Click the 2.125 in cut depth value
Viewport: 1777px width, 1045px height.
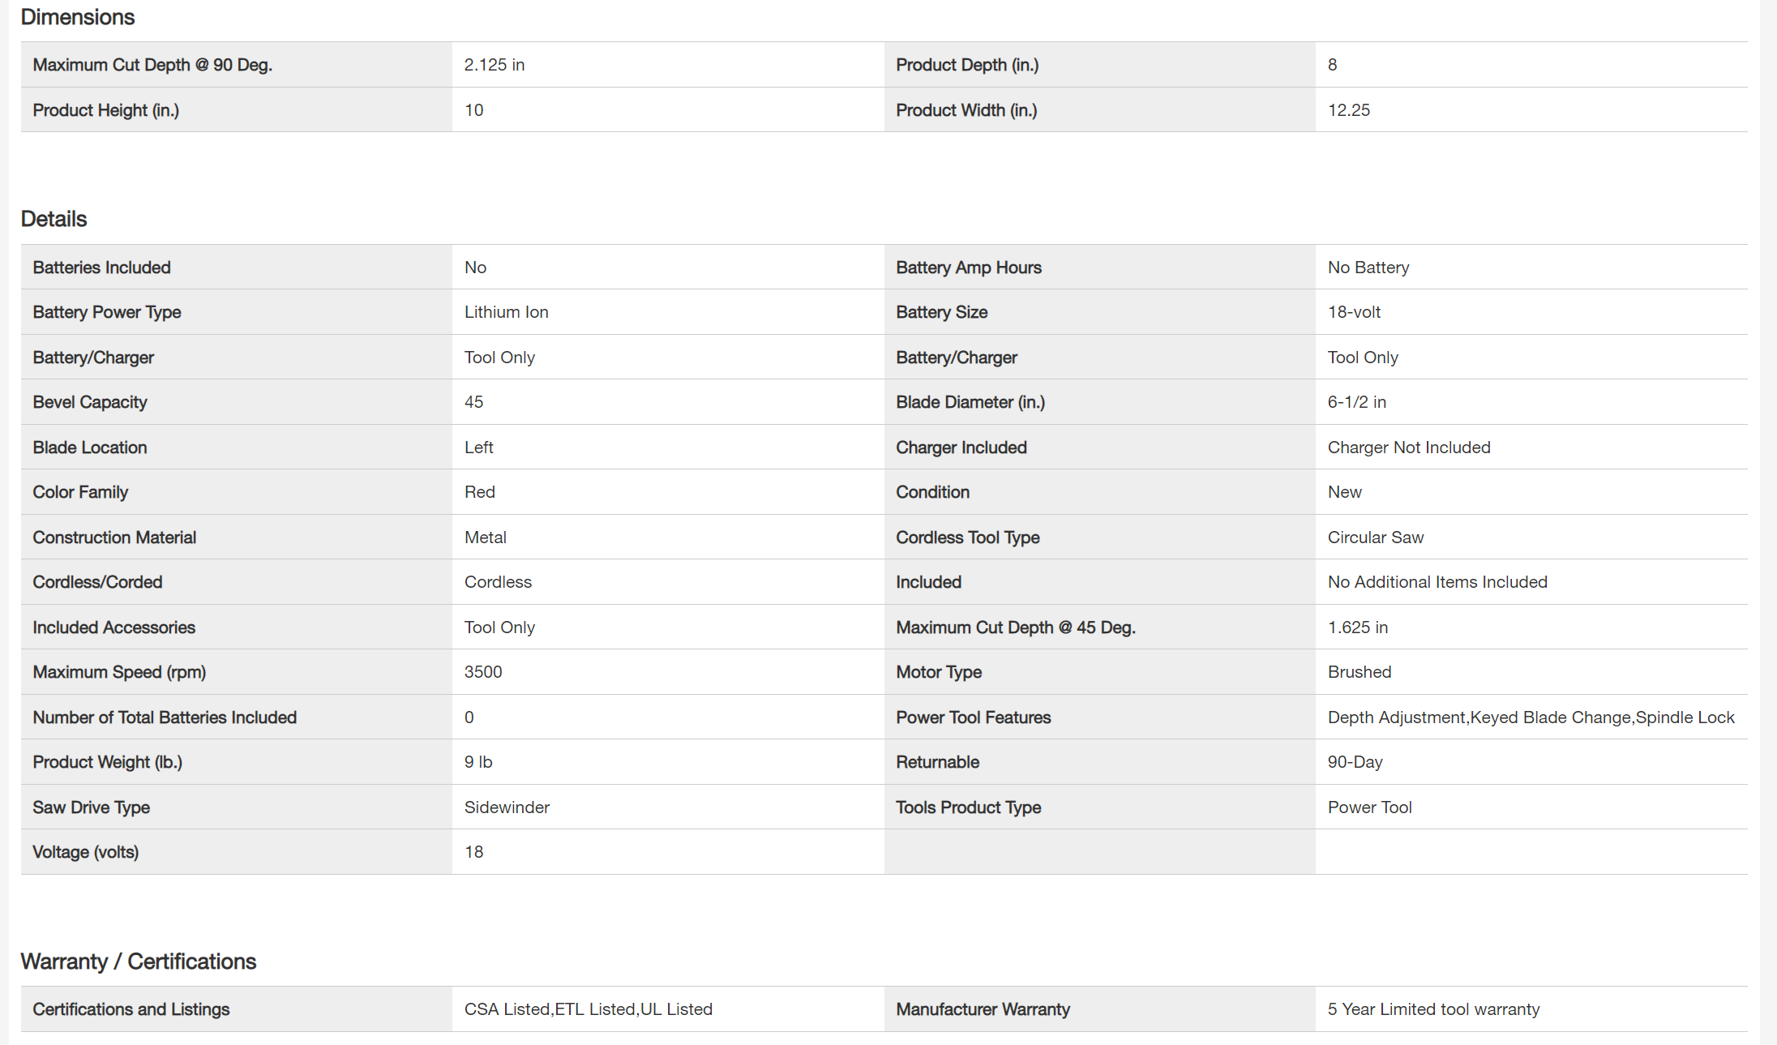(495, 65)
